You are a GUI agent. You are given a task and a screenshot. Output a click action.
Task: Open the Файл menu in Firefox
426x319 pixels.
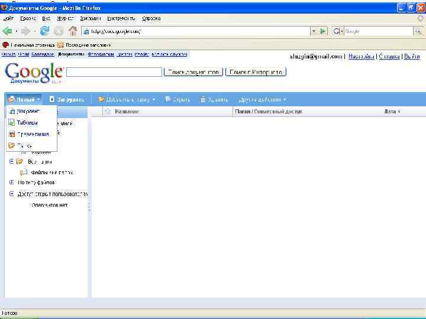(8, 18)
